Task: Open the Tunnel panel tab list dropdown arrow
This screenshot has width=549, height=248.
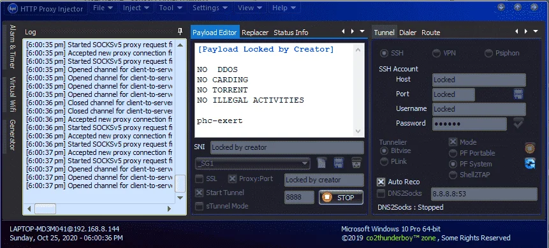Action: (x=536, y=31)
